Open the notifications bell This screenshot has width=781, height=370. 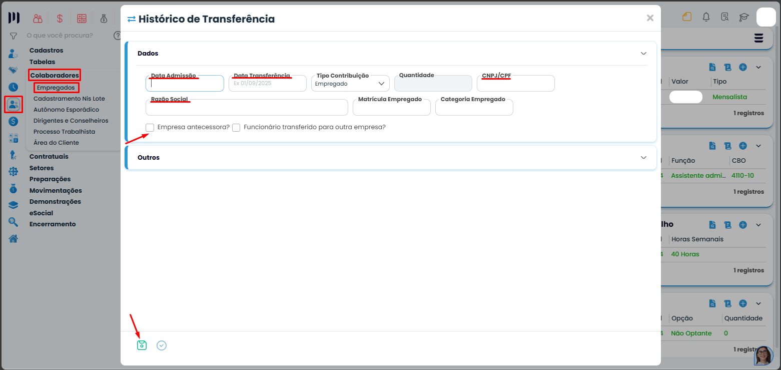pyautogui.click(x=706, y=17)
